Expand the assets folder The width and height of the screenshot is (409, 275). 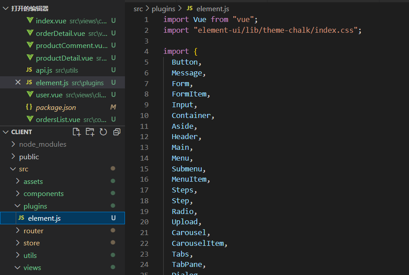click(18, 181)
